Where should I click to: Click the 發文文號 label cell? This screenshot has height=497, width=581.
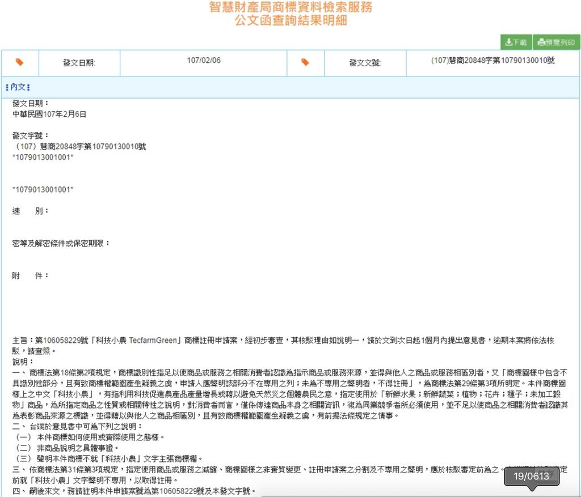[365, 63]
